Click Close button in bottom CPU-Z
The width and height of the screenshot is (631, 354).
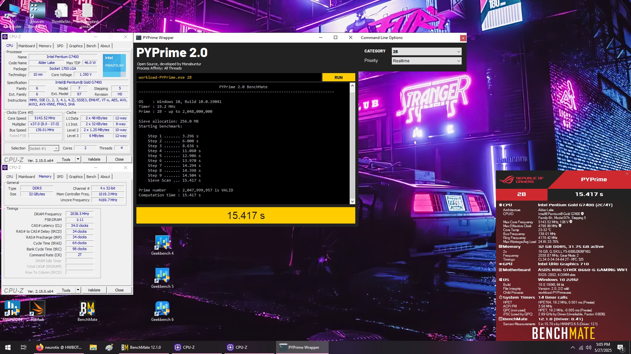tap(119, 290)
